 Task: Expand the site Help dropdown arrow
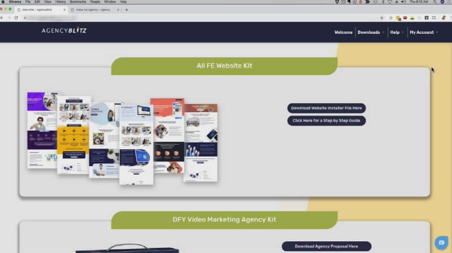(x=402, y=33)
